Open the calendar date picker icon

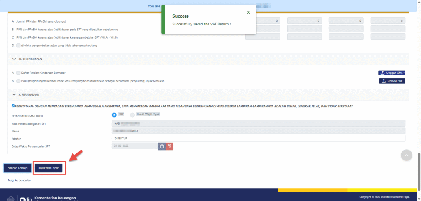pyautogui.click(x=162, y=146)
